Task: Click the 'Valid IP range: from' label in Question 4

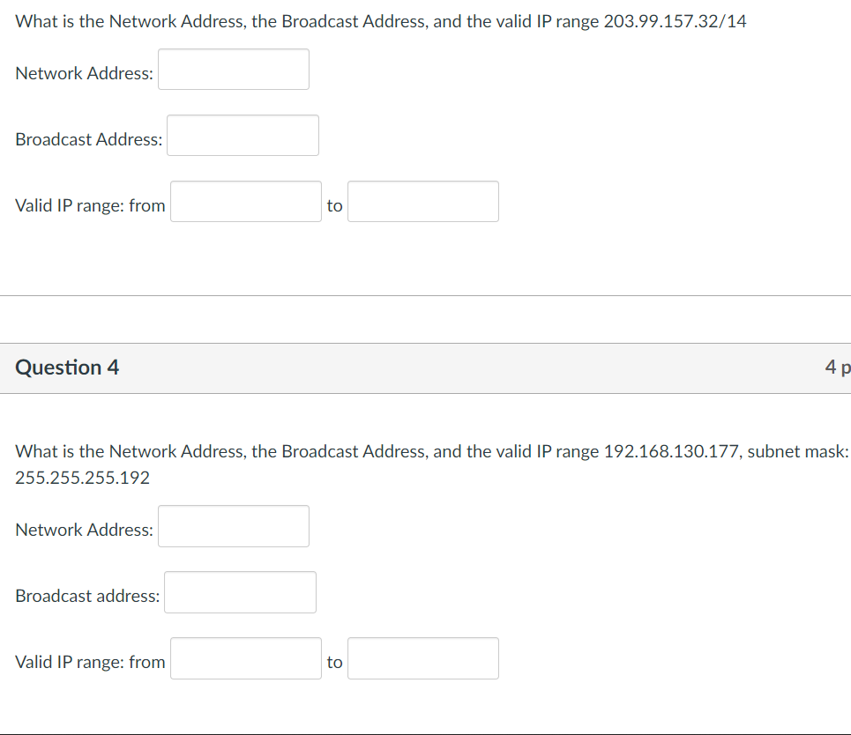Action: 90,662
